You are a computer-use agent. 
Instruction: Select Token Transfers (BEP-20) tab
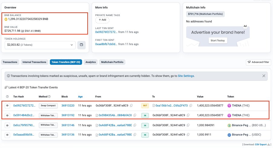pos(66,62)
